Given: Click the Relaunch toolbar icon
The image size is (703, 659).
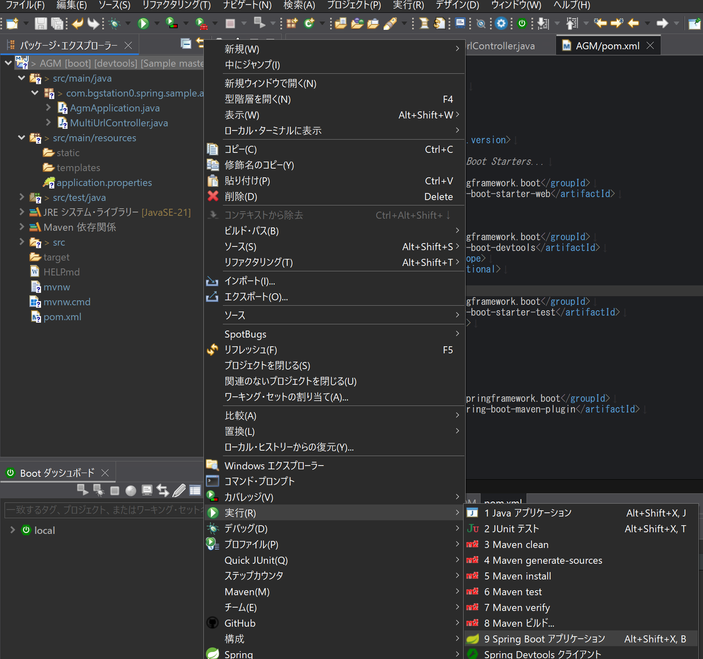Looking at the screenshot, I should click(x=260, y=22).
